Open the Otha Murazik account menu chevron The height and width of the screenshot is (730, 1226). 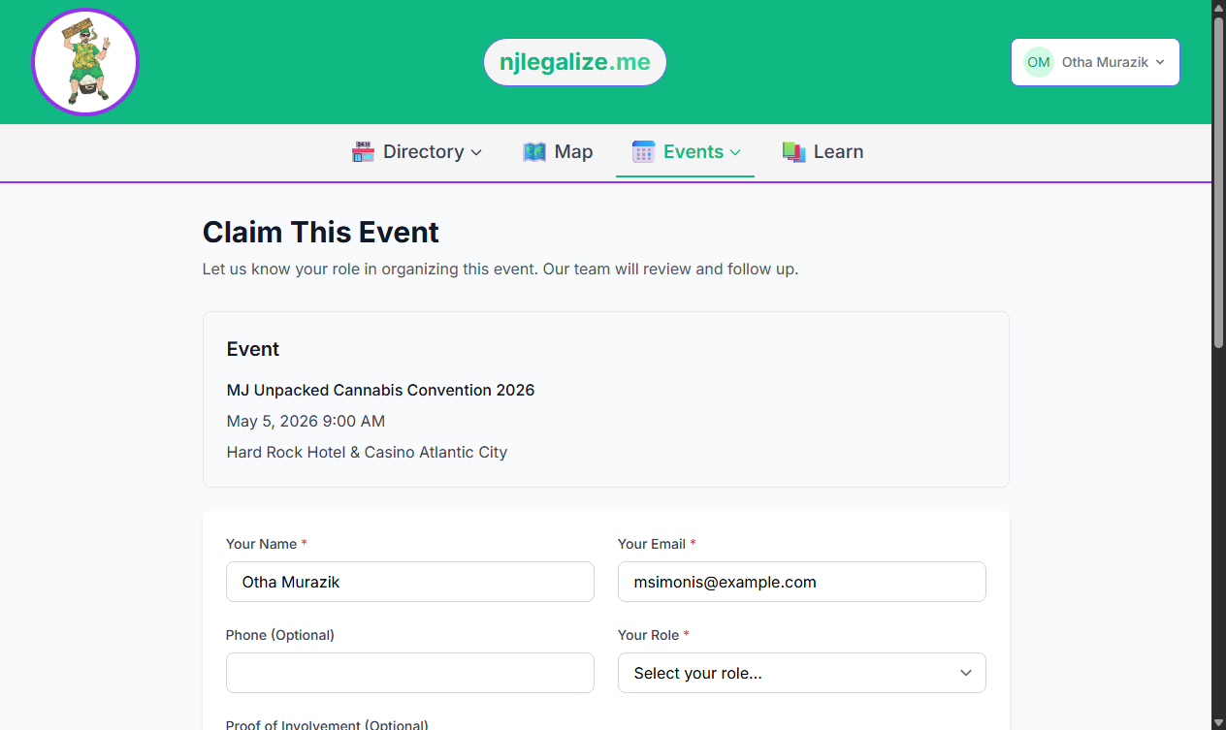point(1160,62)
